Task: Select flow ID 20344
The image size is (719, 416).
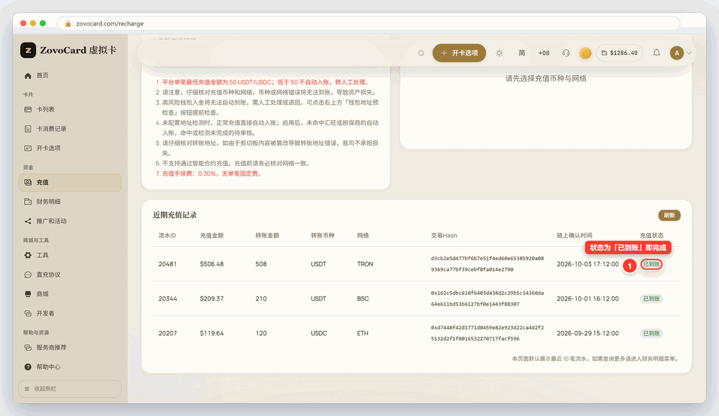Action: pyautogui.click(x=167, y=298)
